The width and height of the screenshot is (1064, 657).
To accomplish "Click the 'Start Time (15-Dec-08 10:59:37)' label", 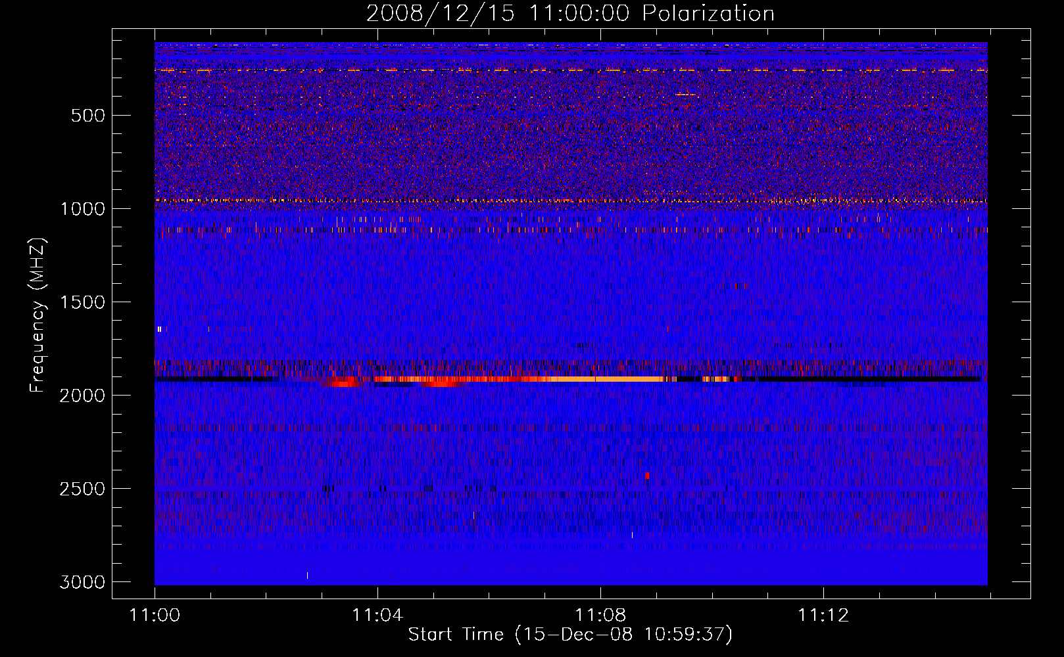I will pyautogui.click(x=570, y=635).
